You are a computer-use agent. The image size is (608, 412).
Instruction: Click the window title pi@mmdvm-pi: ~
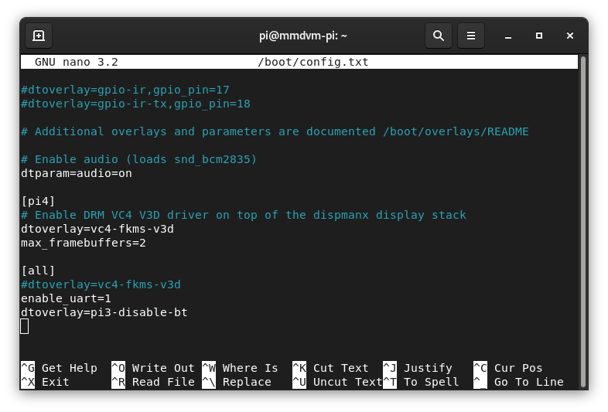[302, 36]
